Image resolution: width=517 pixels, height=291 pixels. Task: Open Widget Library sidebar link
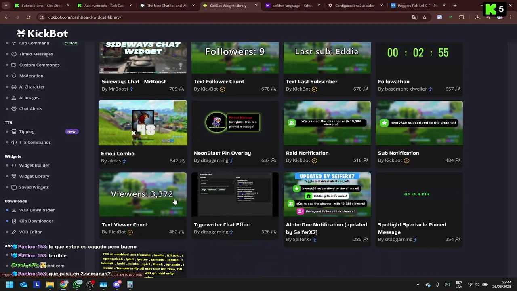[x=34, y=176]
